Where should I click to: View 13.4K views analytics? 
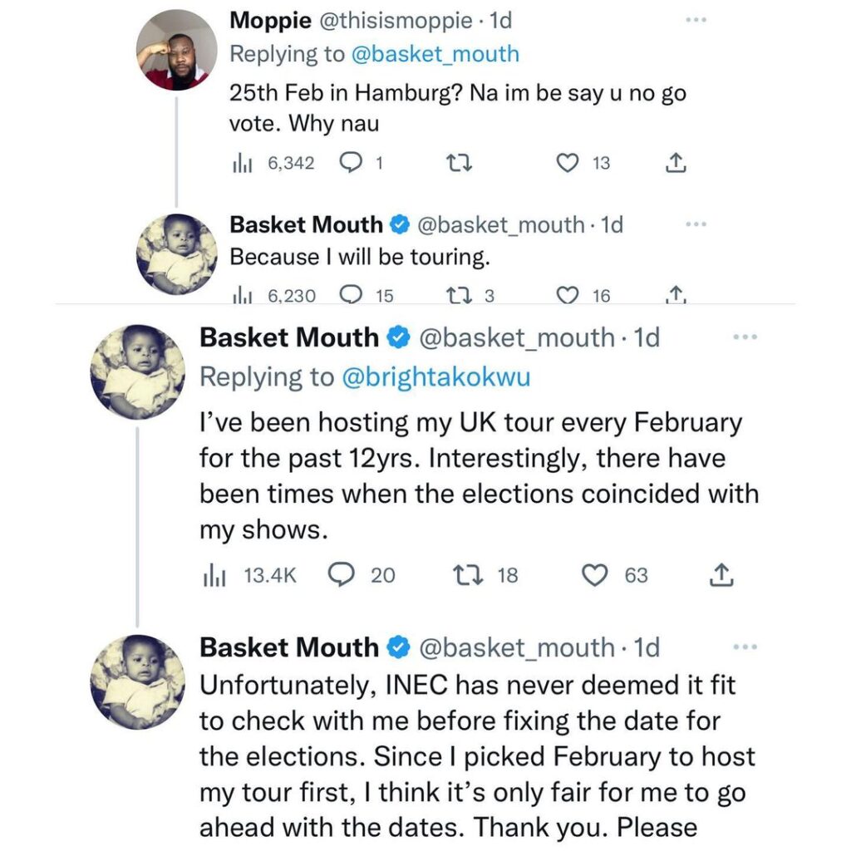(x=214, y=575)
